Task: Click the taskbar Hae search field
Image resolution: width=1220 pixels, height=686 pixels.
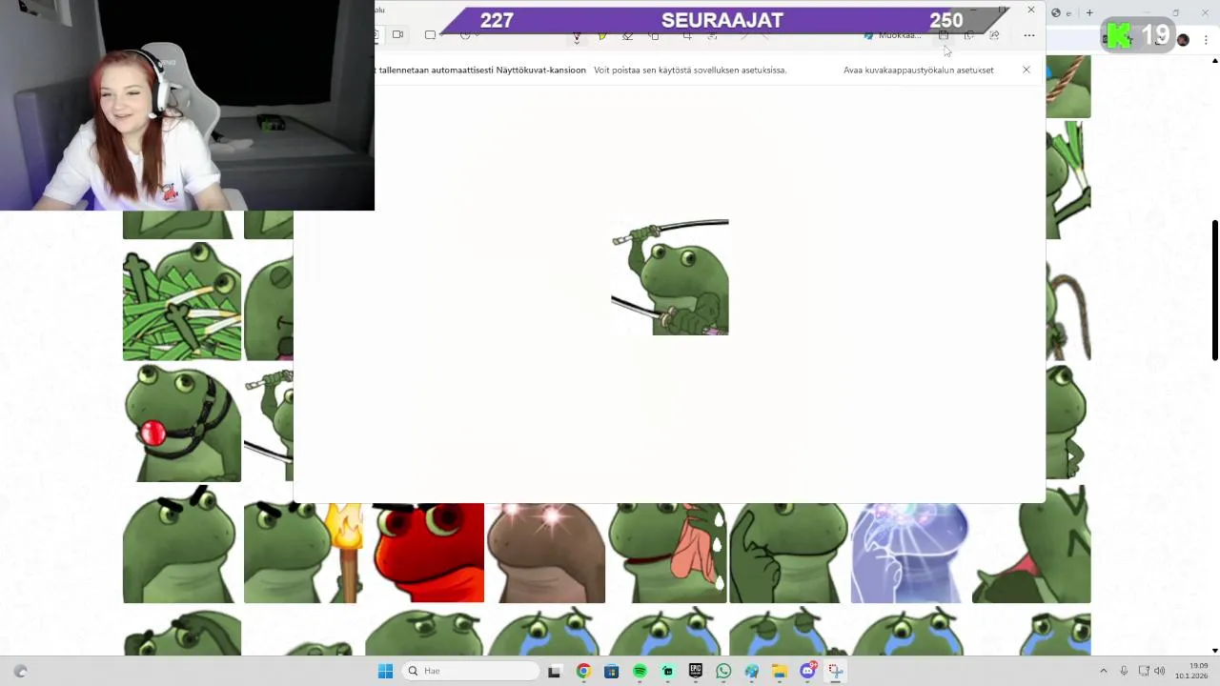Action: 471,671
